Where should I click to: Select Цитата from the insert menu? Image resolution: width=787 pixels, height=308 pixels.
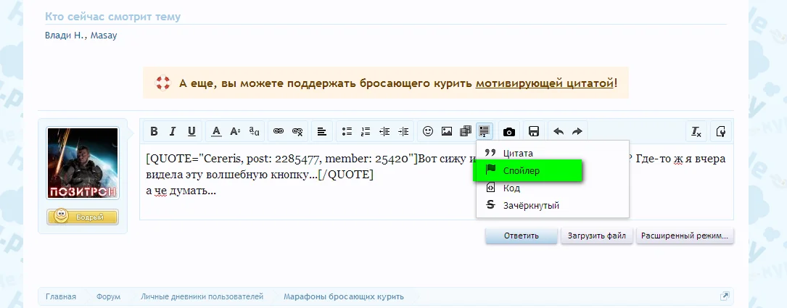coord(553,153)
